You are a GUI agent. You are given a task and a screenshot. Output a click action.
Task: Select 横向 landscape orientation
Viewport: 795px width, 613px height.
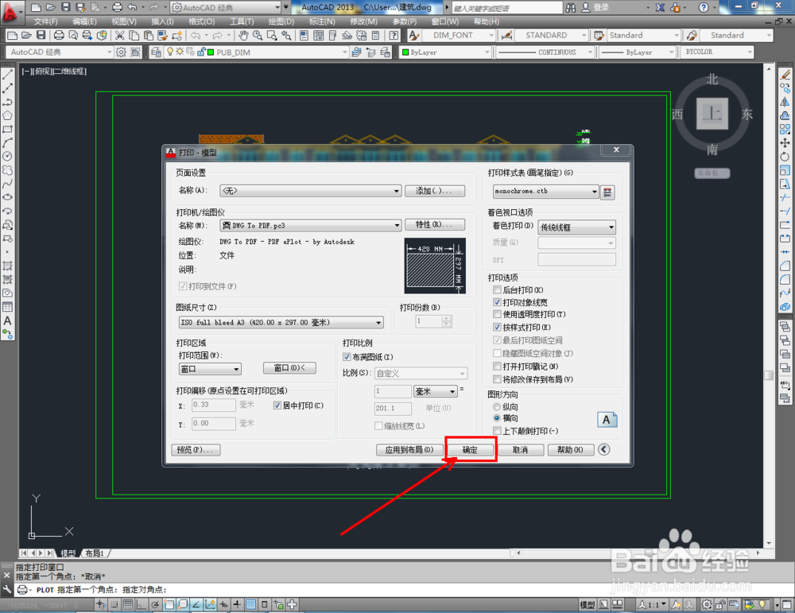click(x=497, y=418)
